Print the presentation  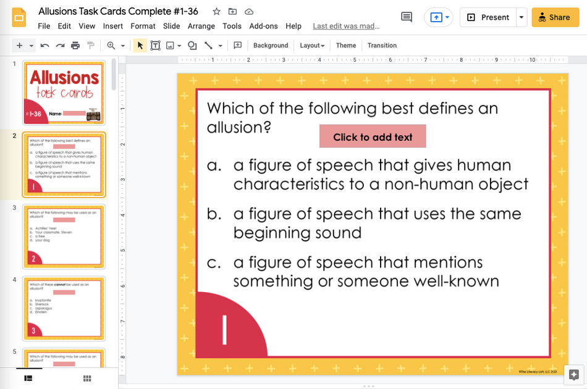[74, 45]
